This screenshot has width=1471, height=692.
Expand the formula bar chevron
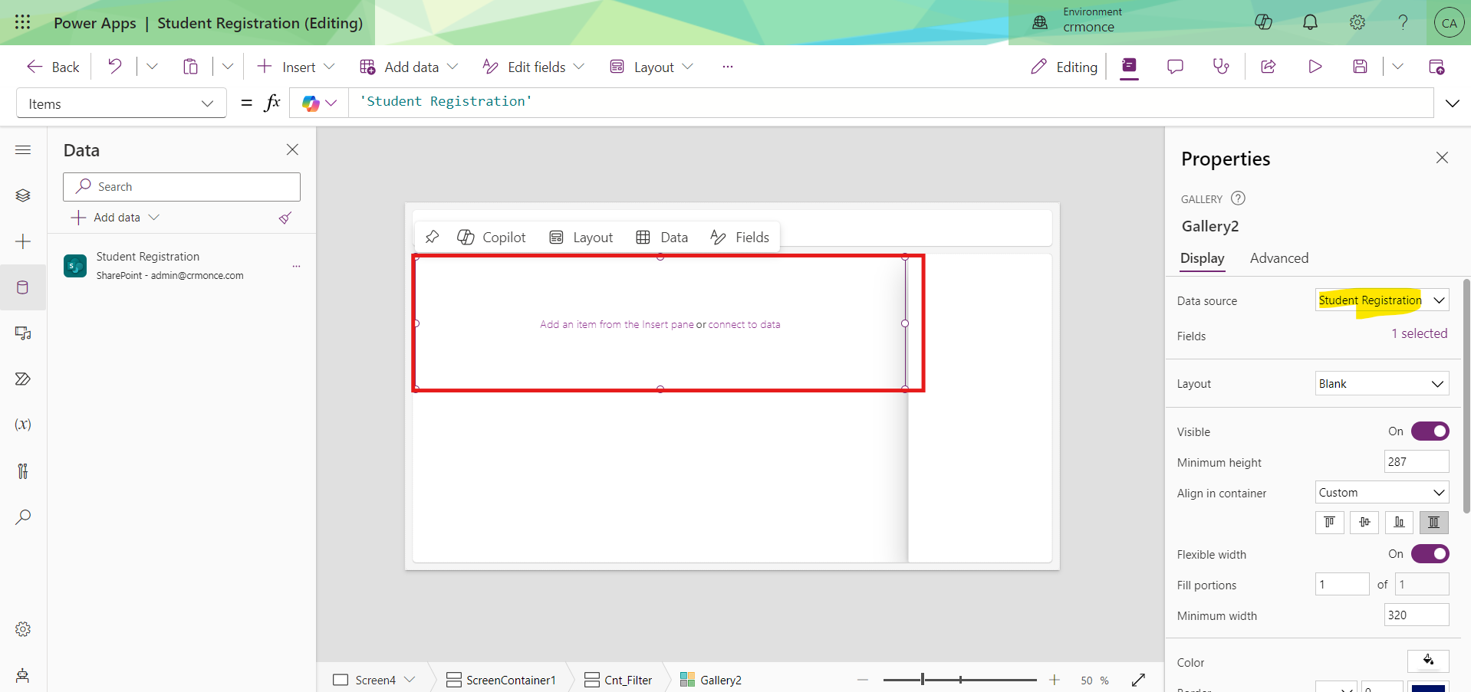point(1453,103)
